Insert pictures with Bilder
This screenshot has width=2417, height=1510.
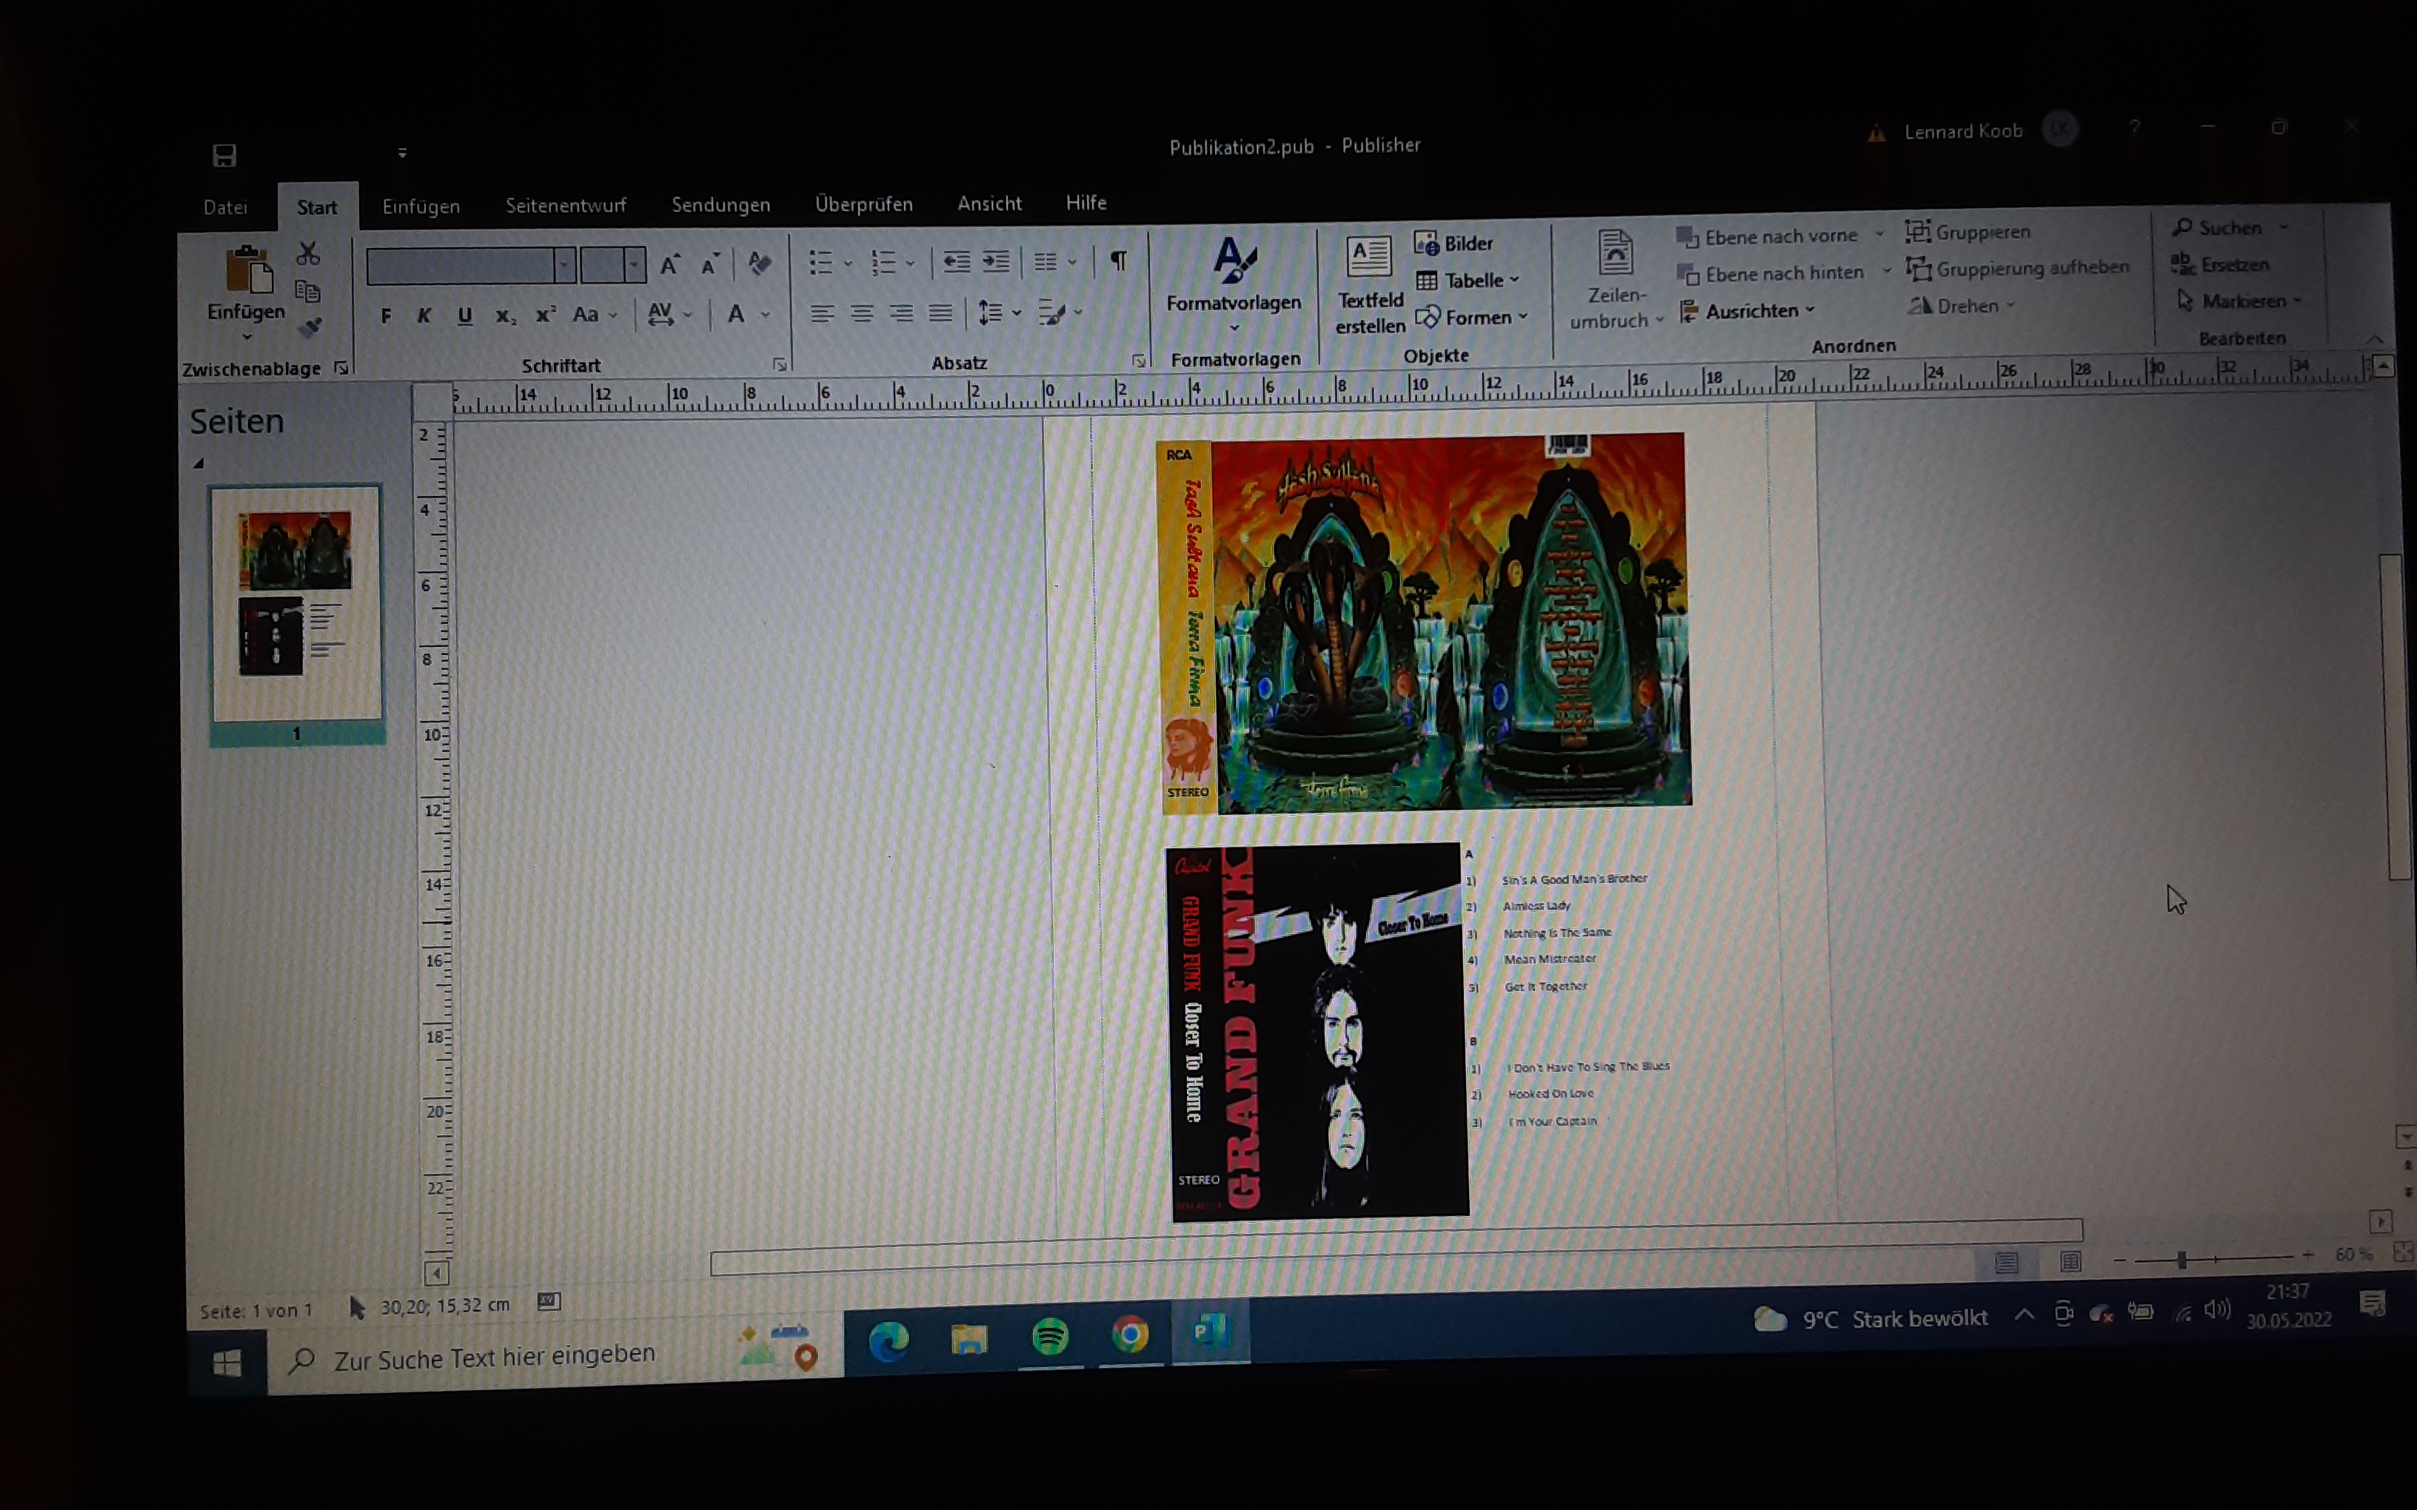pos(1453,244)
